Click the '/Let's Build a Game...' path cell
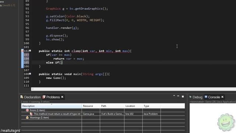This screenshot has height=133, width=236. tap(112, 114)
